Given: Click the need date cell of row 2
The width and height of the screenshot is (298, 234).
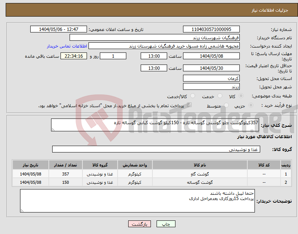Looking at the screenshot, I should [x=30, y=182].
